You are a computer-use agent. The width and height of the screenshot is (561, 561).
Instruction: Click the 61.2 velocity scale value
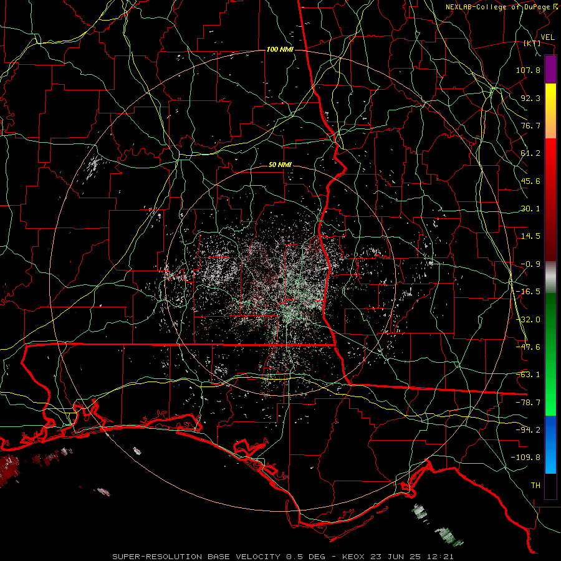click(530, 153)
